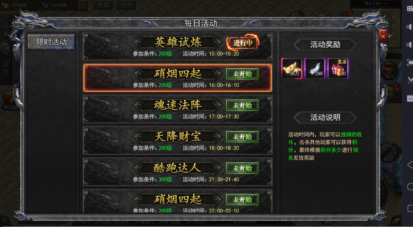Select the feather 288 reward icon
The image size is (413, 227).
(315, 68)
